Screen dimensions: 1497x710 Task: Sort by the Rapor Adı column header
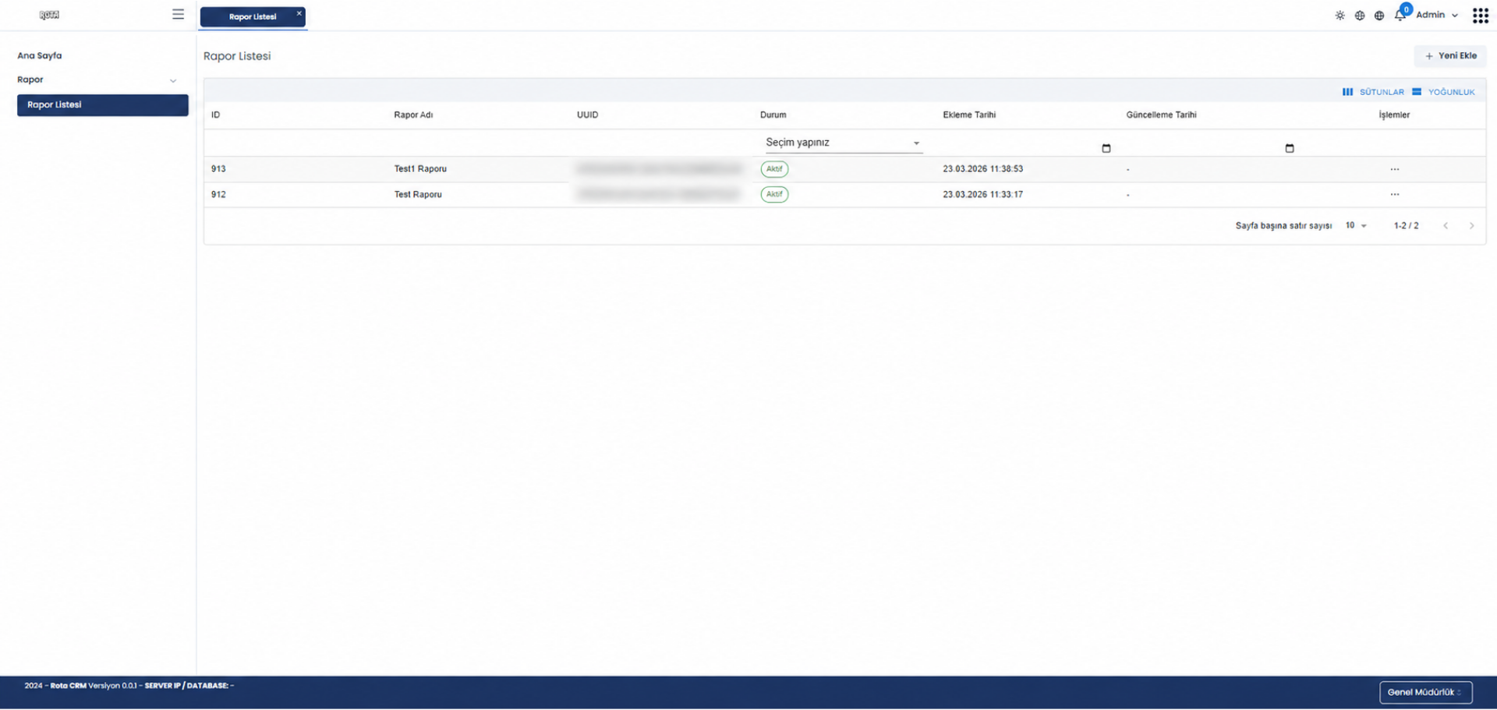tap(413, 115)
